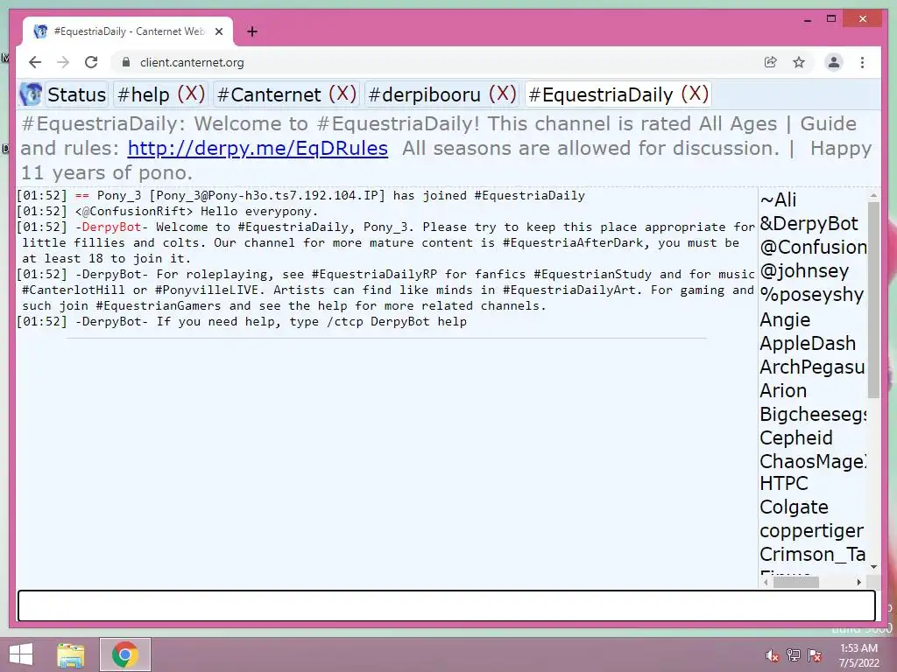The height and width of the screenshot is (672, 897).
Task: Select coppertiger in the user list
Action: (811, 531)
